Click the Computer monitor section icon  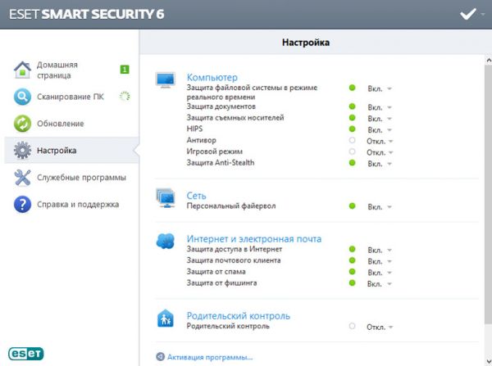click(166, 80)
